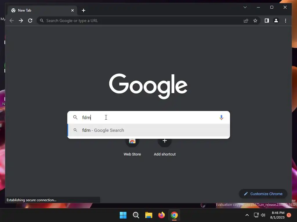The image size is (297, 222).
Task: Click the Add shortcut label
Action: pos(165,154)
